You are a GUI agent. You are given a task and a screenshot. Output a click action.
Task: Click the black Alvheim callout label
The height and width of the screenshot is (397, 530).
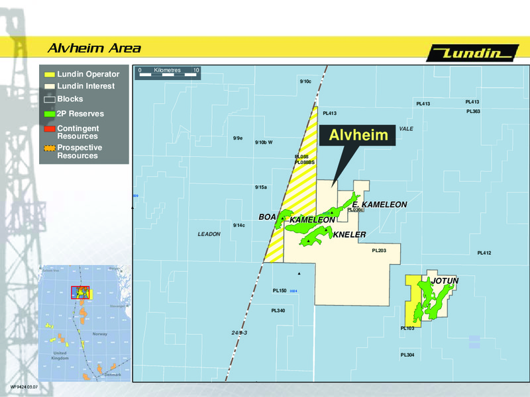358,135
